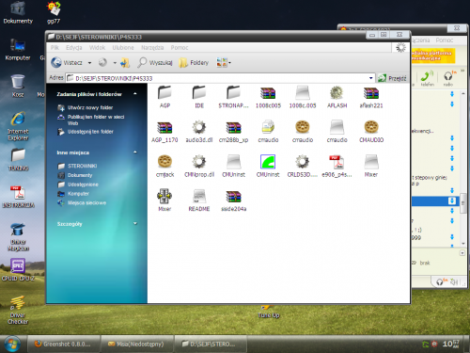This screenshot has height=353, width=470.
Task: Toggle the Foldery pane button
Action: pos(194,63)
